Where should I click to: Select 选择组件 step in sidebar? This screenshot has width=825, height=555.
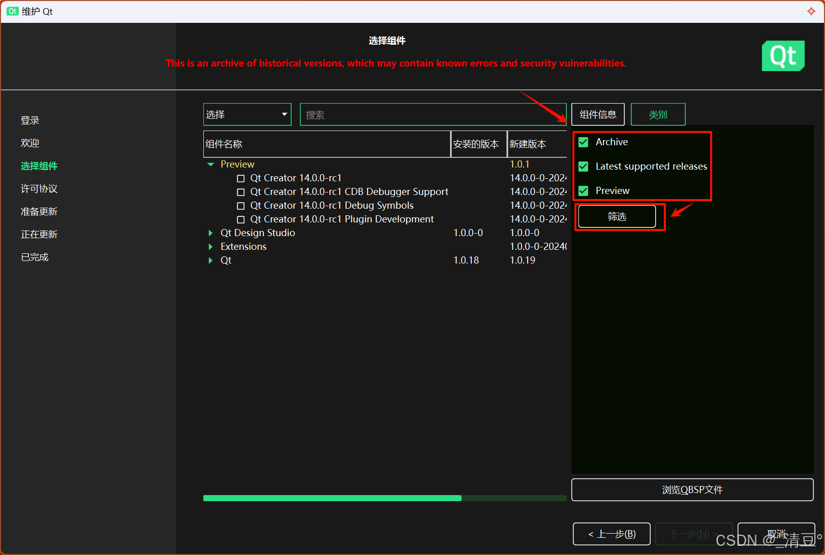click(x=39, y=166)
